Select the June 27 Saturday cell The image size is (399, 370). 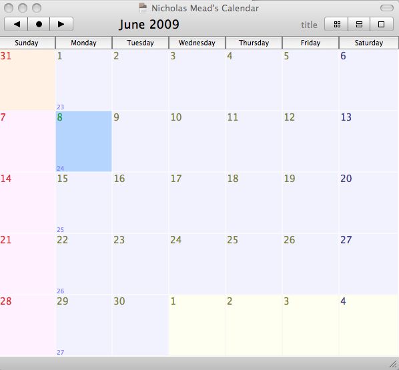point(369,264)
